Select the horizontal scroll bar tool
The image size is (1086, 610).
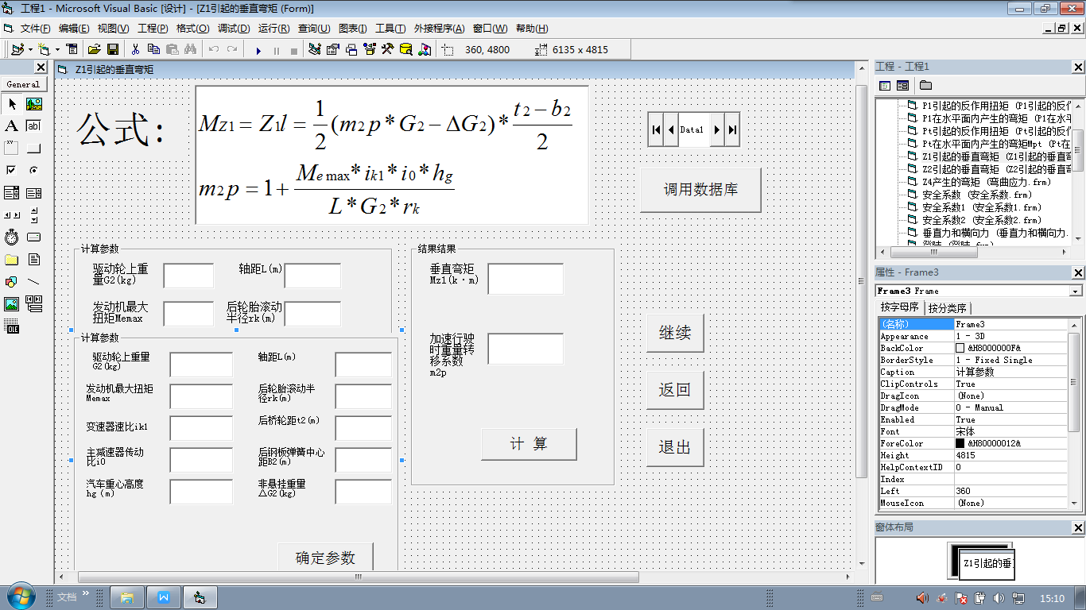pyautogui.click(x=11, y=215)
